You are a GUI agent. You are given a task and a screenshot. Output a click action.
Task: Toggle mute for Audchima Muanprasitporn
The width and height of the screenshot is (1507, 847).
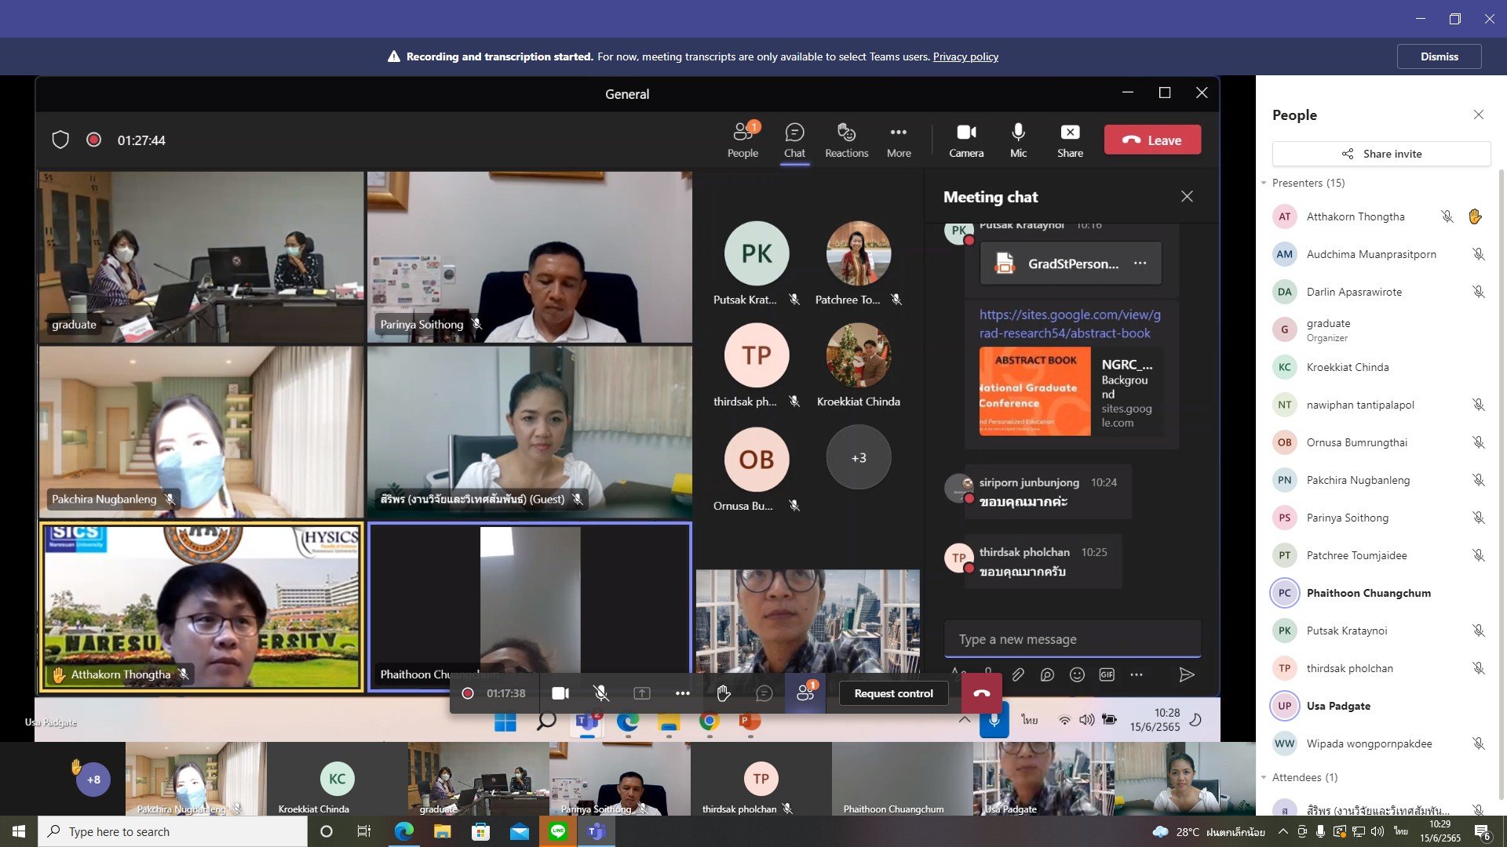click(x=1478, y=254)
